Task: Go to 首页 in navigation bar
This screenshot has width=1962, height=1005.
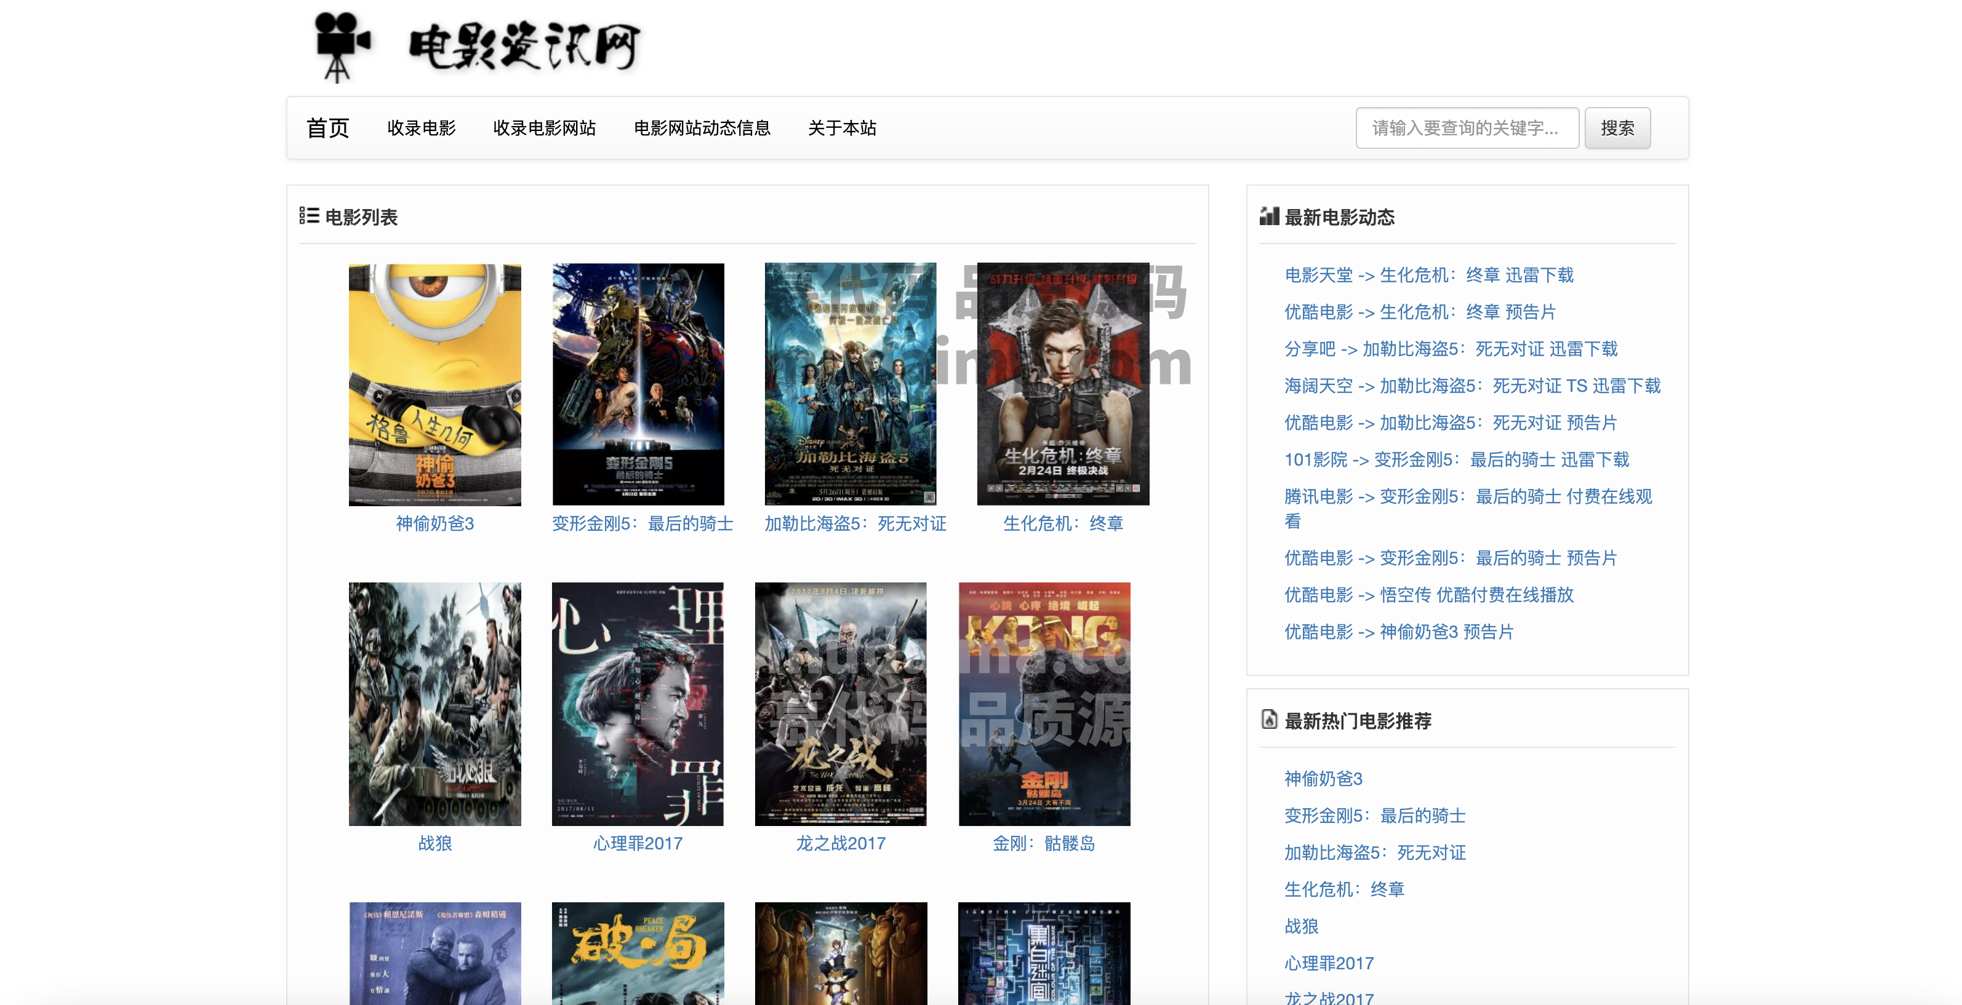Action: point(327,128)
